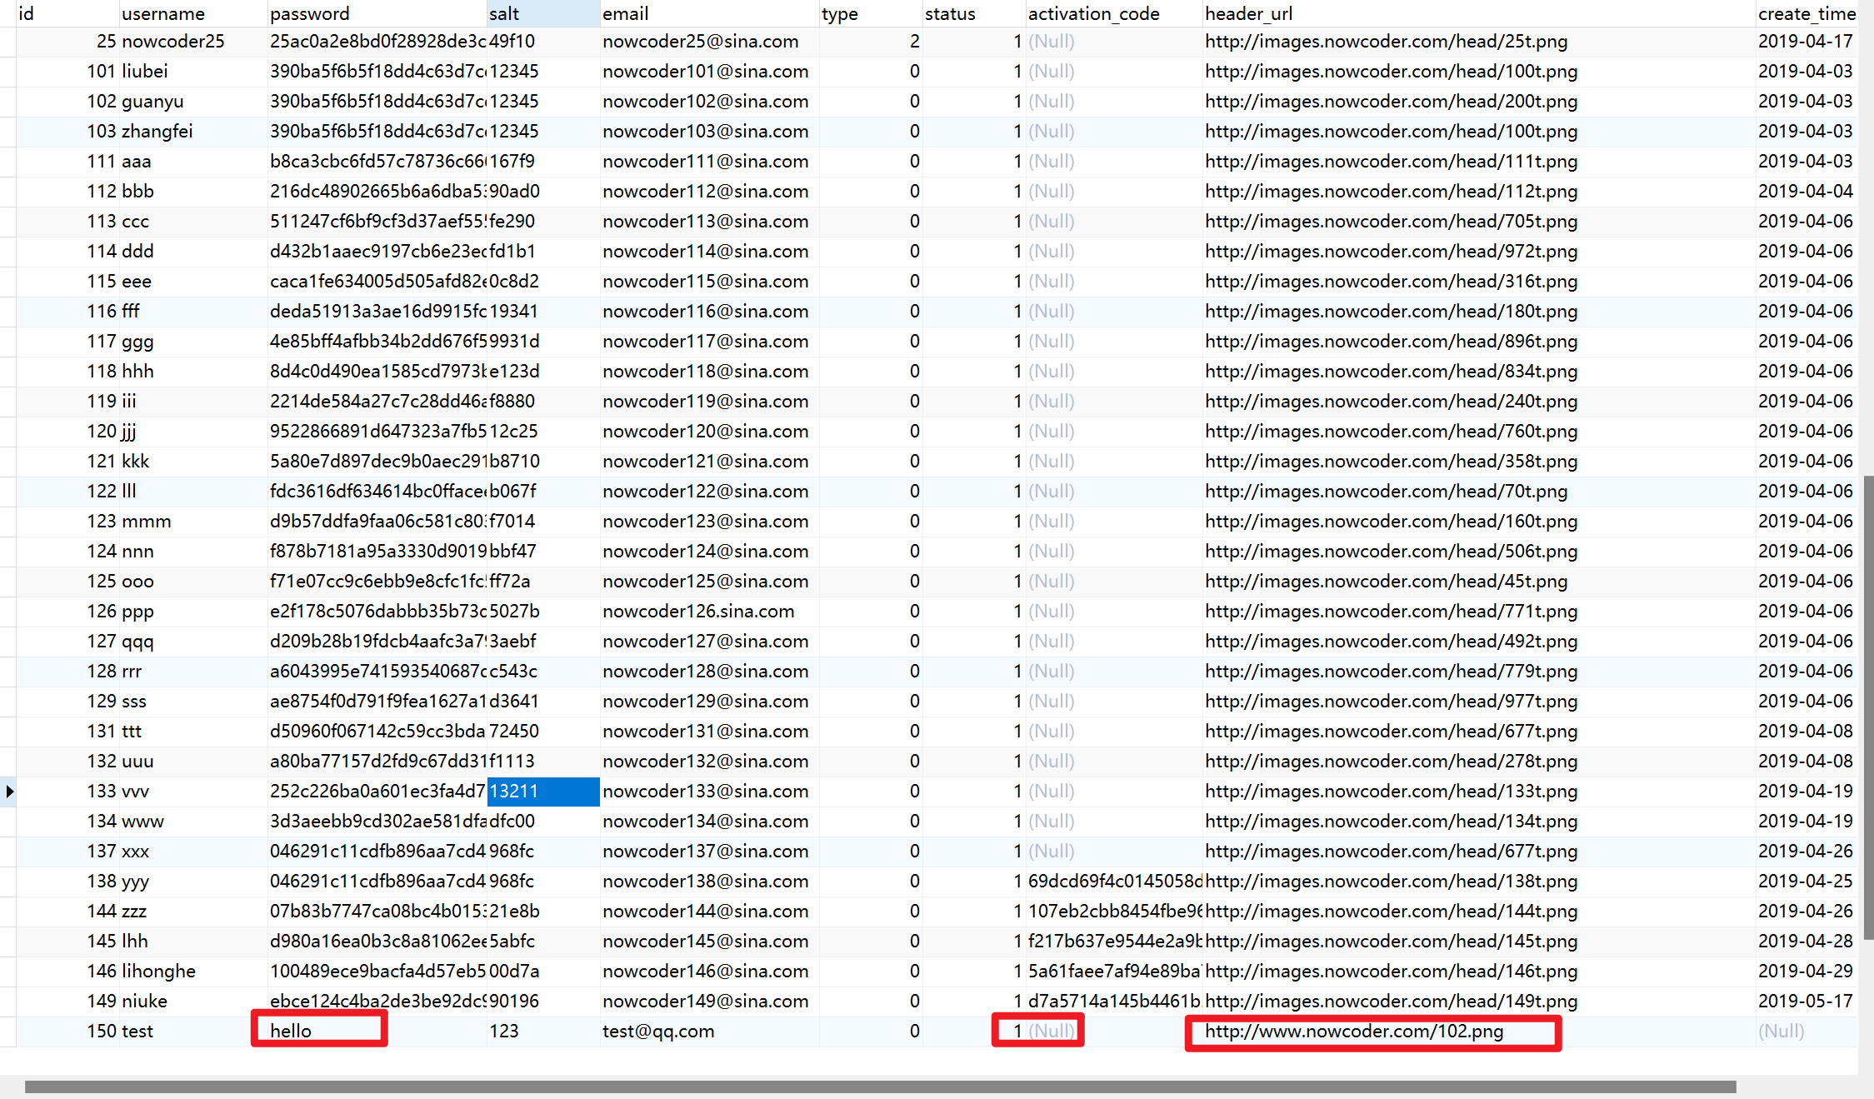Select password starting '216dc48902665b6a6dba'
Viewport: 1874px width, 1099px height.
click(x=378, y=192)
